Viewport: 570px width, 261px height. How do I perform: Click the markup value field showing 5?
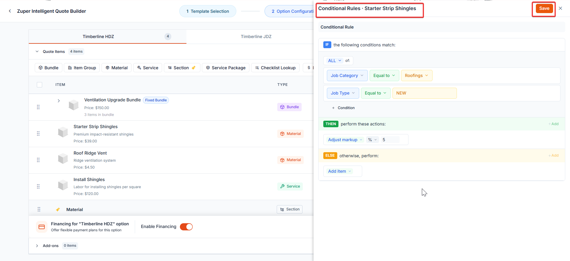390,140
